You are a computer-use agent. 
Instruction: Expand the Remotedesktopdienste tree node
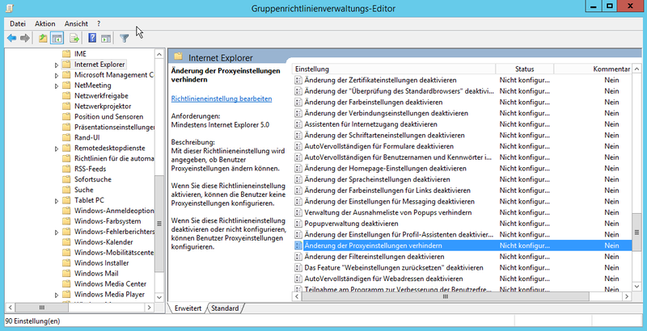[56, 148]
